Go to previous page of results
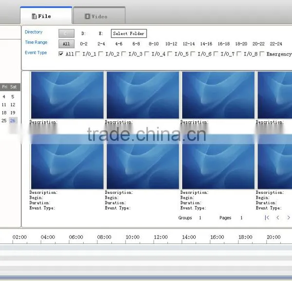292x281 pixels. [278, 218]
